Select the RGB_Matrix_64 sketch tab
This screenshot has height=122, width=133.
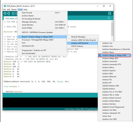pos(11,18)
